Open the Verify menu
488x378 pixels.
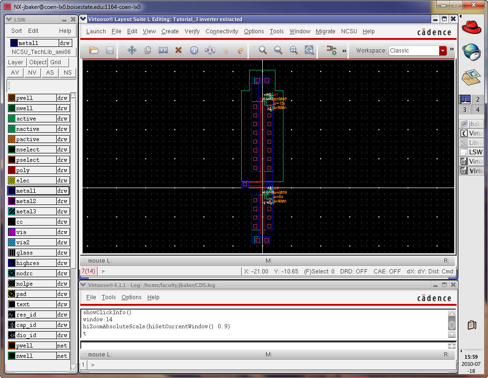[192, 31]
